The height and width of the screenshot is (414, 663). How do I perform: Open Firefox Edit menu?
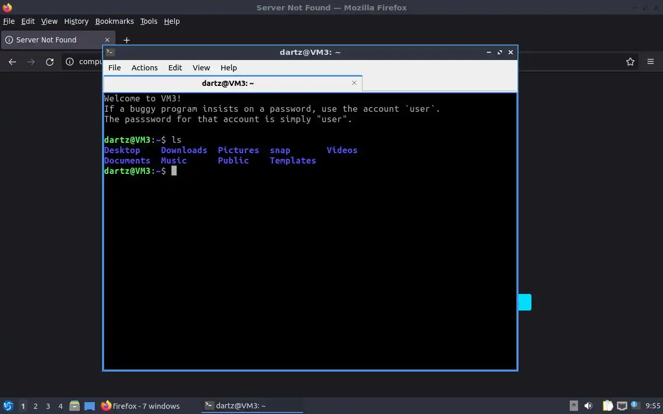point(28,21)
